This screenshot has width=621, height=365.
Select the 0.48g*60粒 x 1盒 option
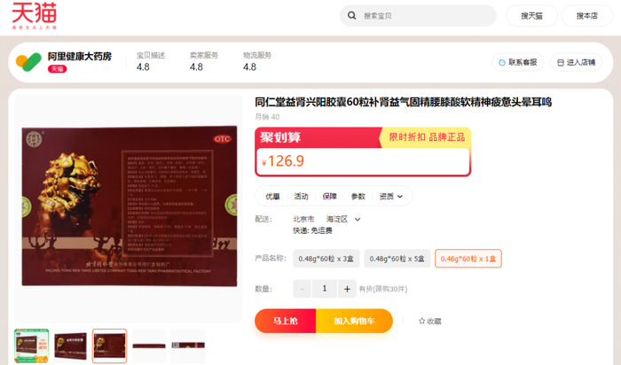(468, 259)
